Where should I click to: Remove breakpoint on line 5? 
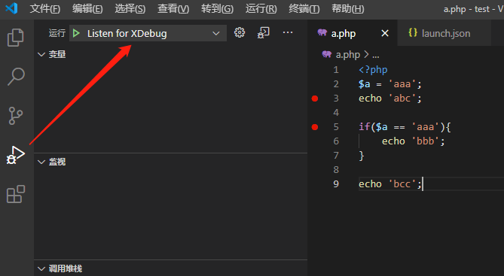315,127
